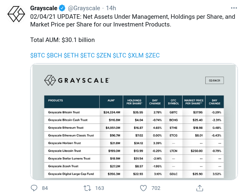Like the tweet with the heart icon
The width and height of the screenshot is (244, 196).
143,188
